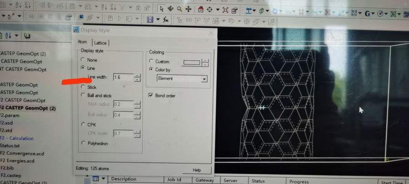Switch to the Atom tab

[82, 42]
